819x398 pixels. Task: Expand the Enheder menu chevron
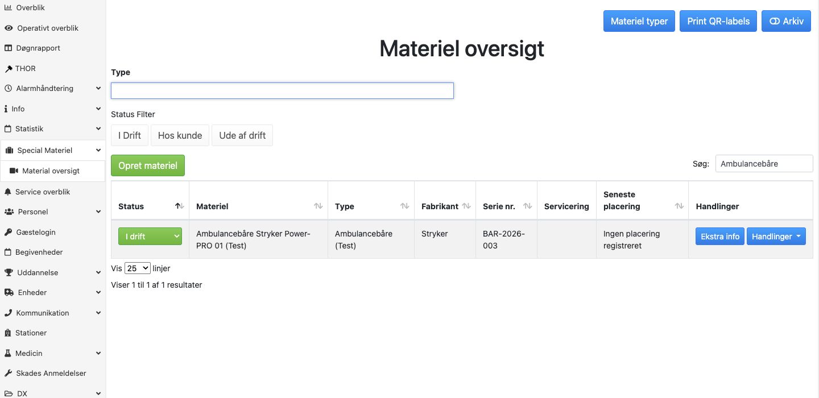point(98,292)
